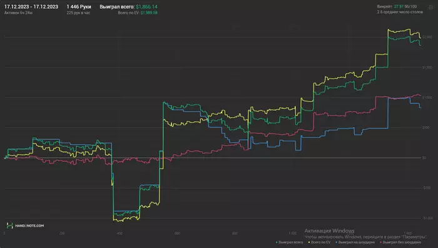Click the "среднее число столов" stat

coord(400,12)
